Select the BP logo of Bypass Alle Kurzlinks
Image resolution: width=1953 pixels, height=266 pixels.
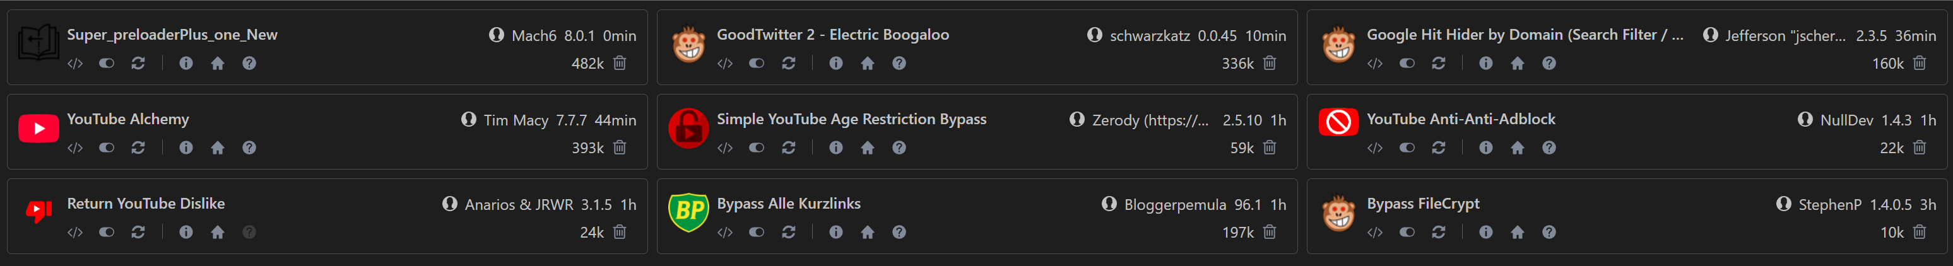(688, 213)
